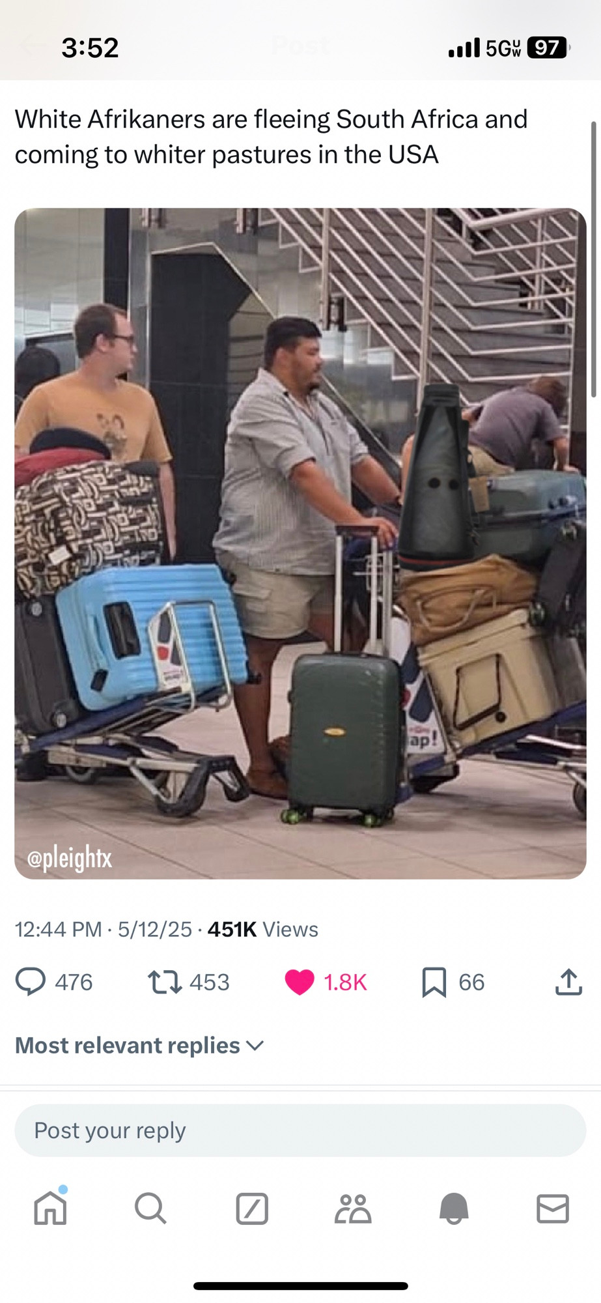Tap the share upload icon
The width and height of the screenshot is (601, 1303).
pyautogui.click(x=568, y=982)
